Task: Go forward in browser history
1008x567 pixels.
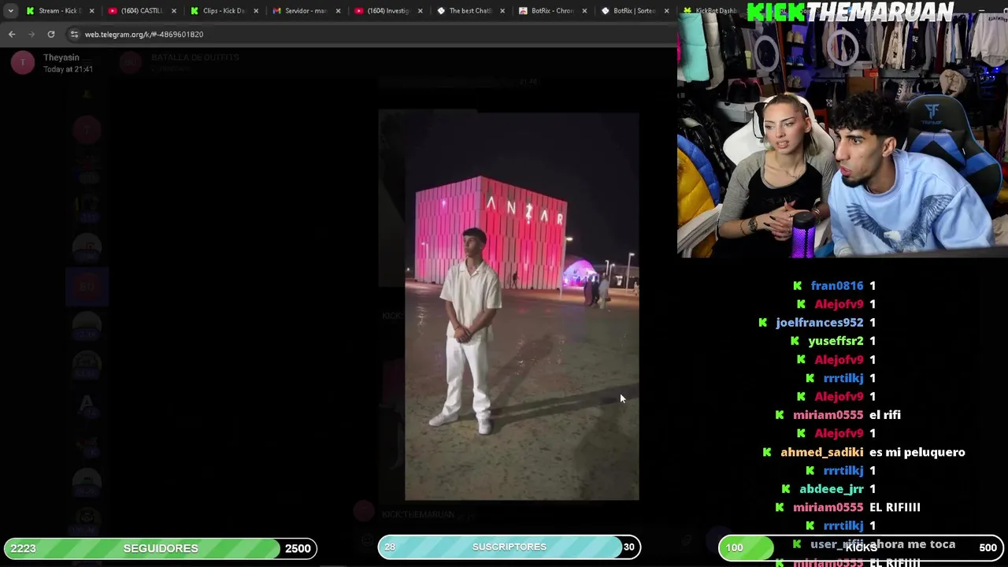Action: tap(31, 35)
